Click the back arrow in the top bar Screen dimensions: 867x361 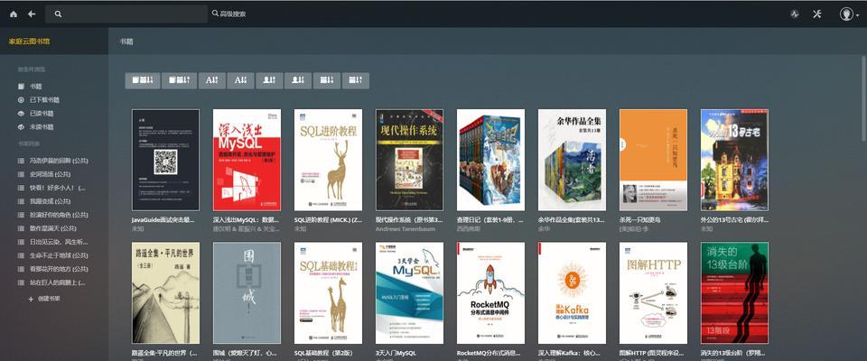pyautogui.click(x=32, y=14)
